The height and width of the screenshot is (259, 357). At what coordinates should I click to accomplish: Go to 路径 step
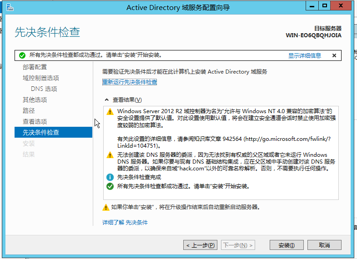(29, 111)
